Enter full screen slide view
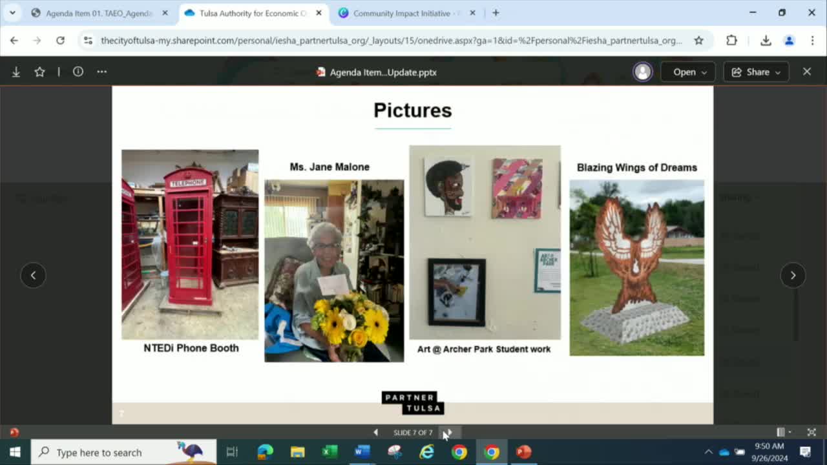Viewport: 827px width, 465px height. point(811,432)
